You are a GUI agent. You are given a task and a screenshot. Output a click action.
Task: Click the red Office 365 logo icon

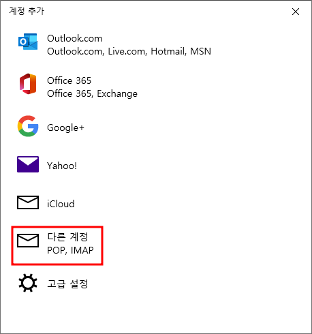28,84
